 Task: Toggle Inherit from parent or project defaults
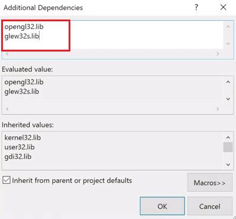[7, 181]
